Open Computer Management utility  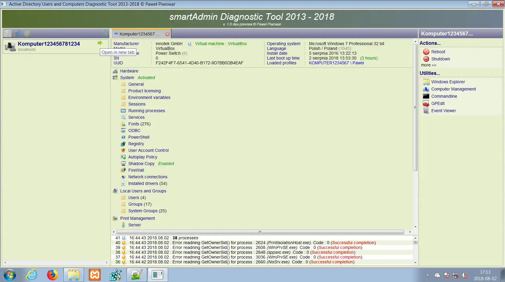pyautogui.click(x=454, y=89)
